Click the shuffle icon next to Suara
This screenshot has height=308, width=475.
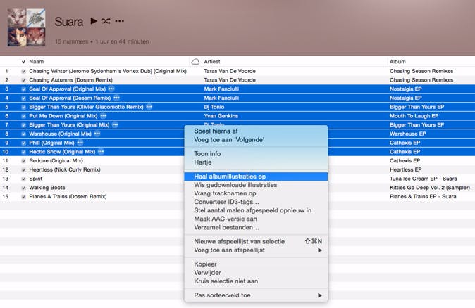[x=106, y=21]
